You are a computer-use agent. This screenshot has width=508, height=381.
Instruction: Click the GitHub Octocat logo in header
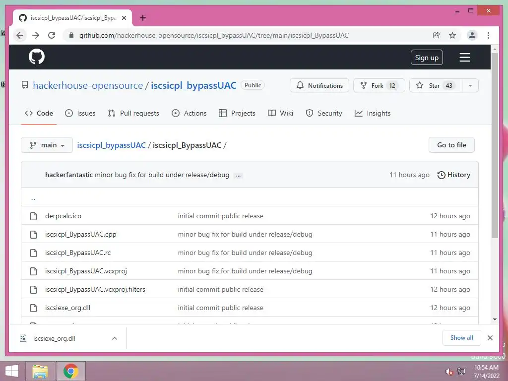coord(37,57)
